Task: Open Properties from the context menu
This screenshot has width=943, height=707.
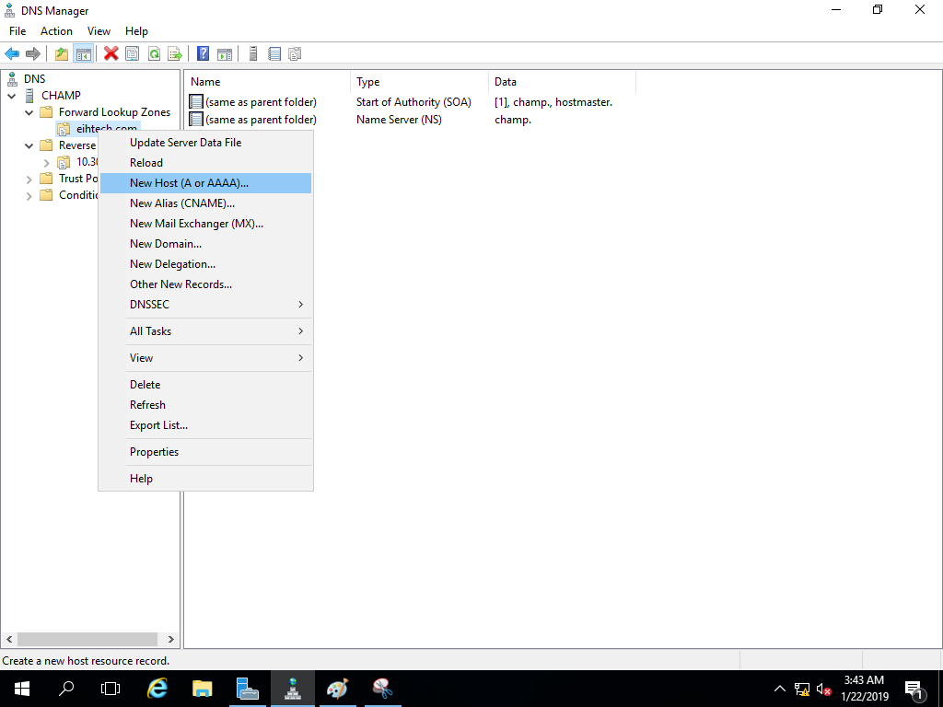Action: (x=205, y=452)
